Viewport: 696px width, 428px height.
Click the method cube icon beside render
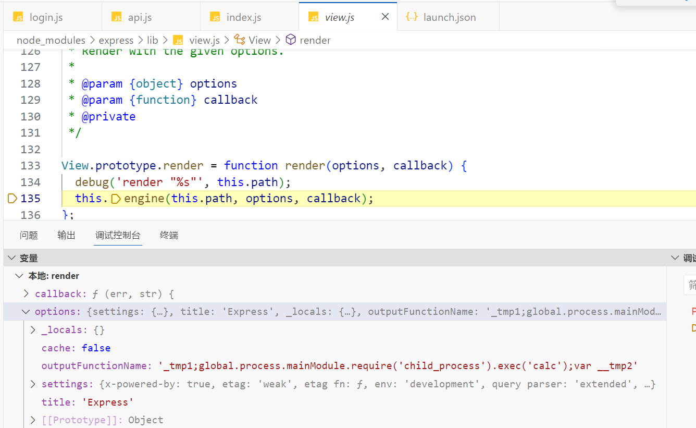pyautogui.click(x=291, y=40)
